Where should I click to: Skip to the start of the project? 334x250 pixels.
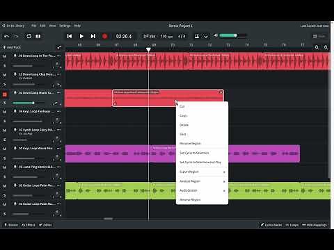[x=70, y=36]
